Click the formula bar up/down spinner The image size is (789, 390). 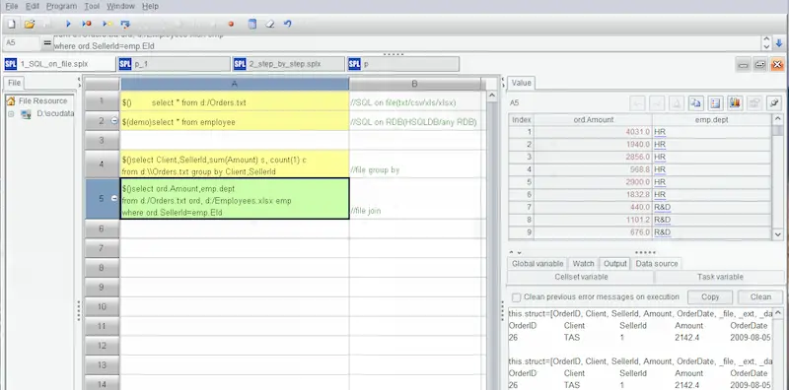tap(766, 43)
